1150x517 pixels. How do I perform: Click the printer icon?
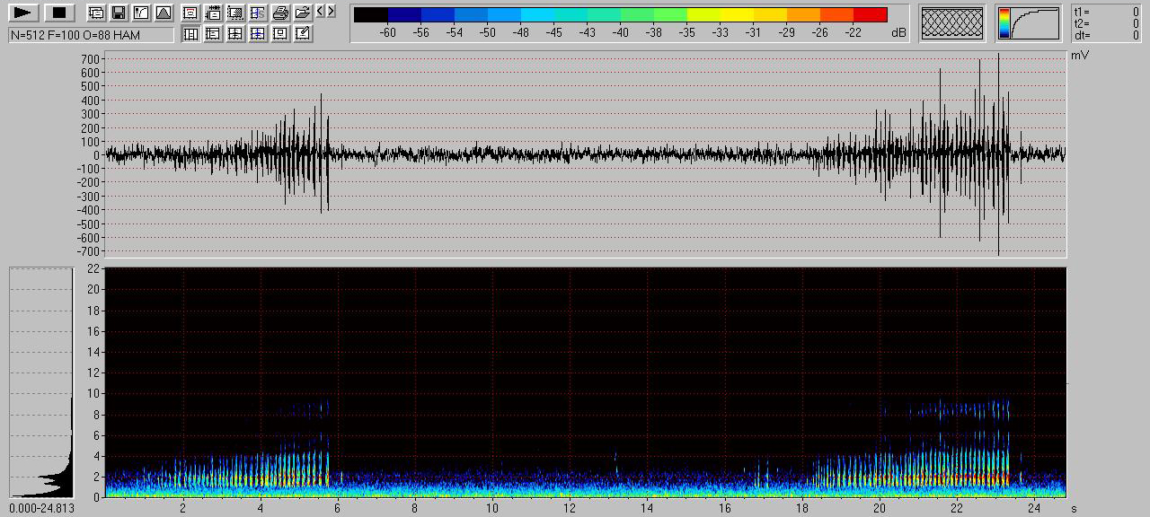click(280, 13)
